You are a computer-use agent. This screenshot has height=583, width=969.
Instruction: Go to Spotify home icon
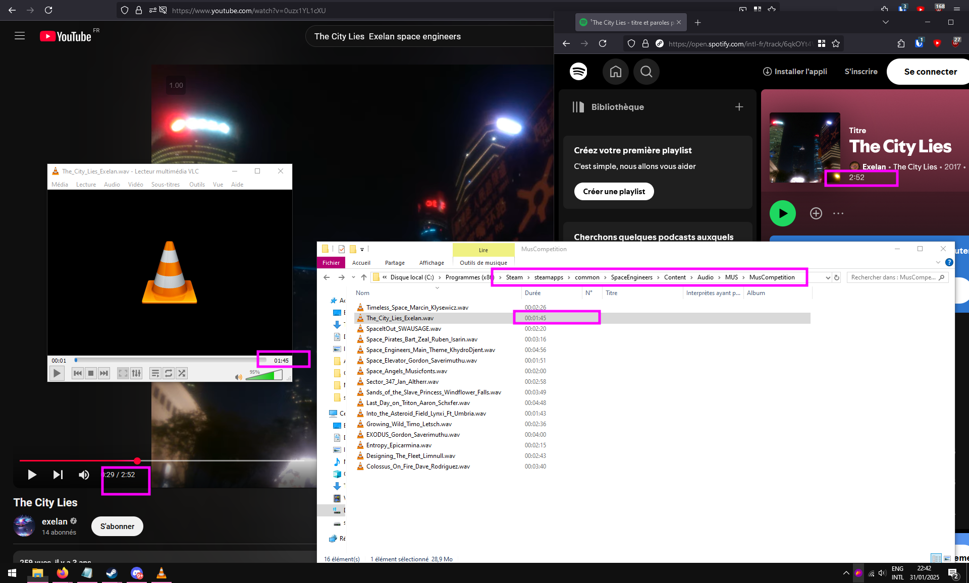click(615, 72)
